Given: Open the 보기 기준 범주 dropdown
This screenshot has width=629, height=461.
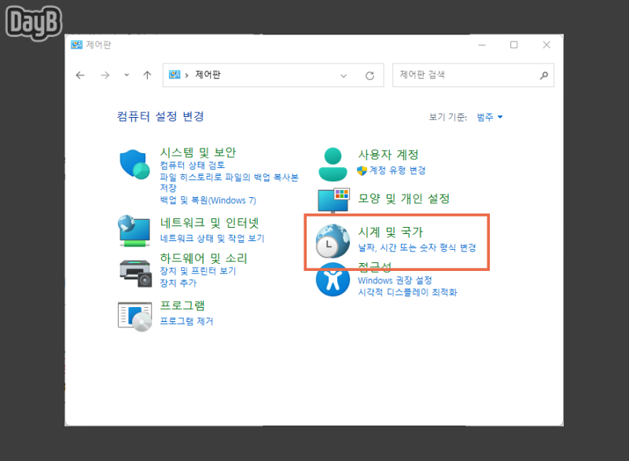Looking at the screenshot, I should click(x=487, y=115).
